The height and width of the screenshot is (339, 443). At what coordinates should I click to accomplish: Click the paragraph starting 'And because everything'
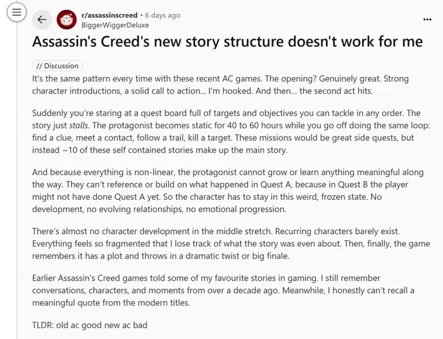(228, 190)
